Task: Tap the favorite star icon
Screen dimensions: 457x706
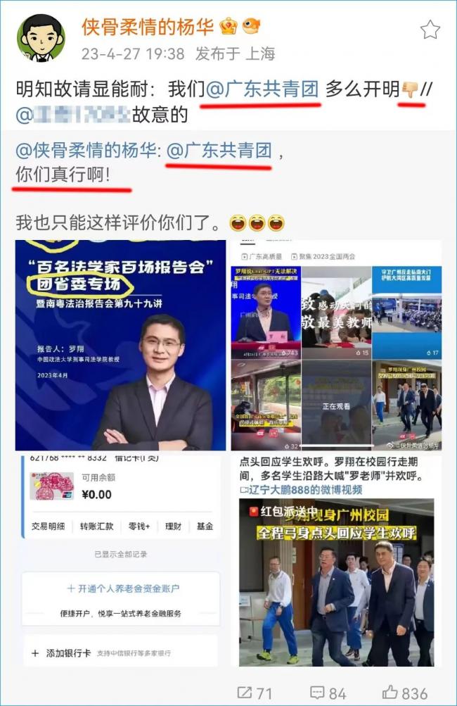Action: (x=430, y=30)
